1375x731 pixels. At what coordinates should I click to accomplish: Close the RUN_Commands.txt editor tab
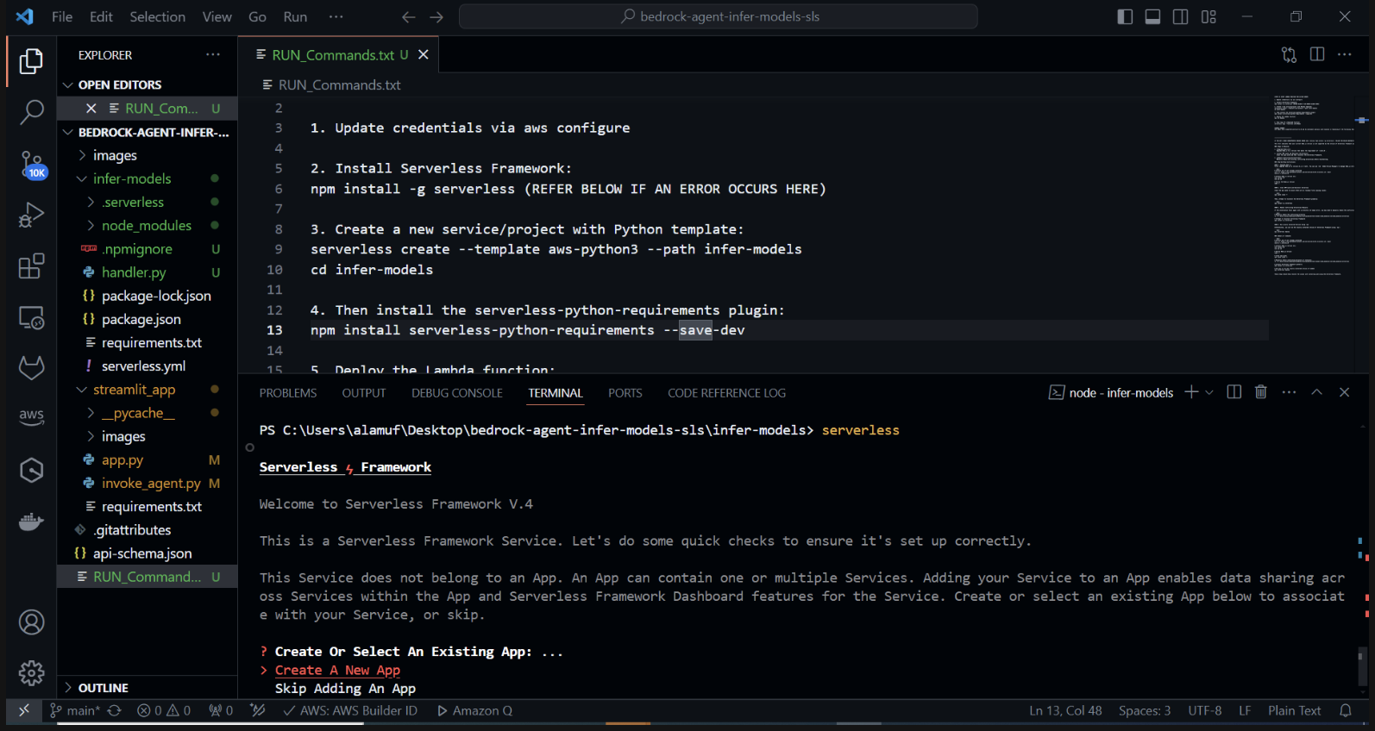pos(424,54)
